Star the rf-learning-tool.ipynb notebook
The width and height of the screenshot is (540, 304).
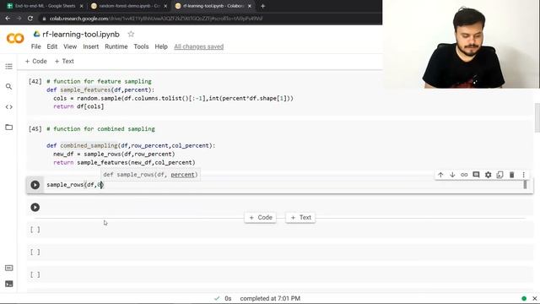[131, 34]
